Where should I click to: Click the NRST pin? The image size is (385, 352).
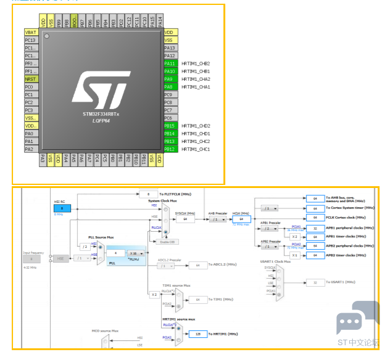coord(31,79)
